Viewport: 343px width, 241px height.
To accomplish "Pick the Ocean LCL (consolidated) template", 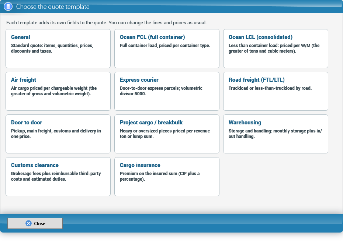I will 276,49.
